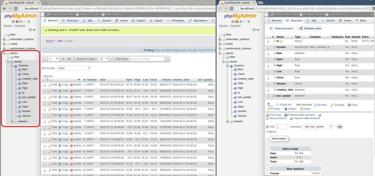The image size is (375, 176).
Task: Expand Indexes node in the left window tree
Action: point(12,122)
